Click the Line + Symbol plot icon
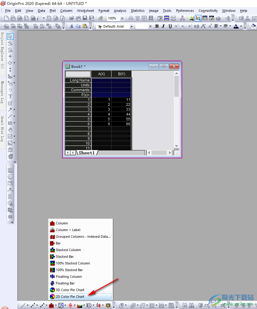 coord(42,305)
